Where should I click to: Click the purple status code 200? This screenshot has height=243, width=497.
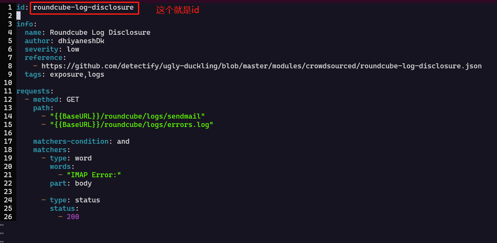pyautogui.click(x=73, y=217)
